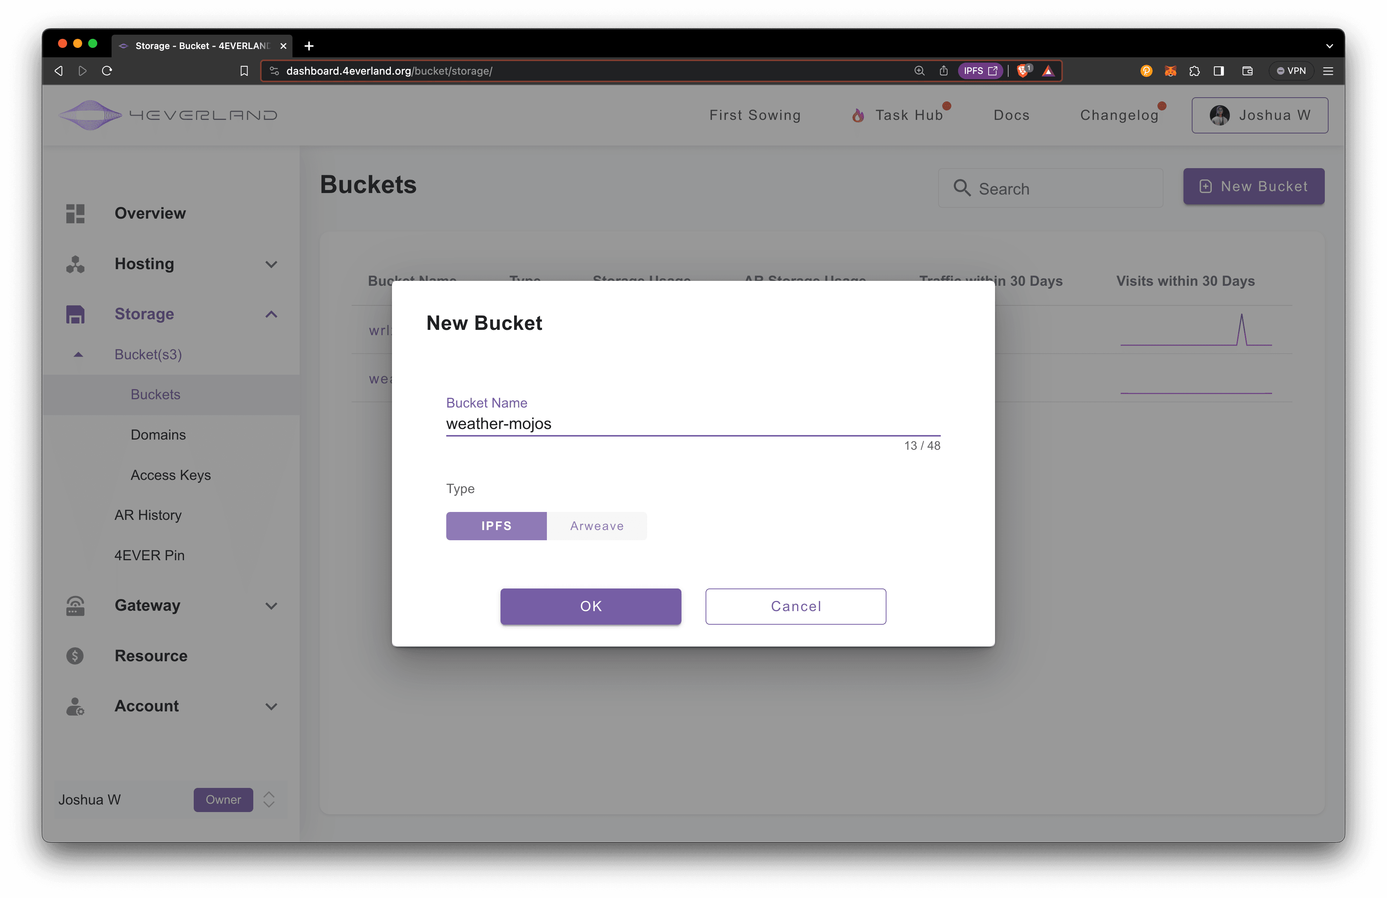The width and height of the screenshot is (1387, 898).
Task: Select Arweave bucket type
Action: (597, 526)
